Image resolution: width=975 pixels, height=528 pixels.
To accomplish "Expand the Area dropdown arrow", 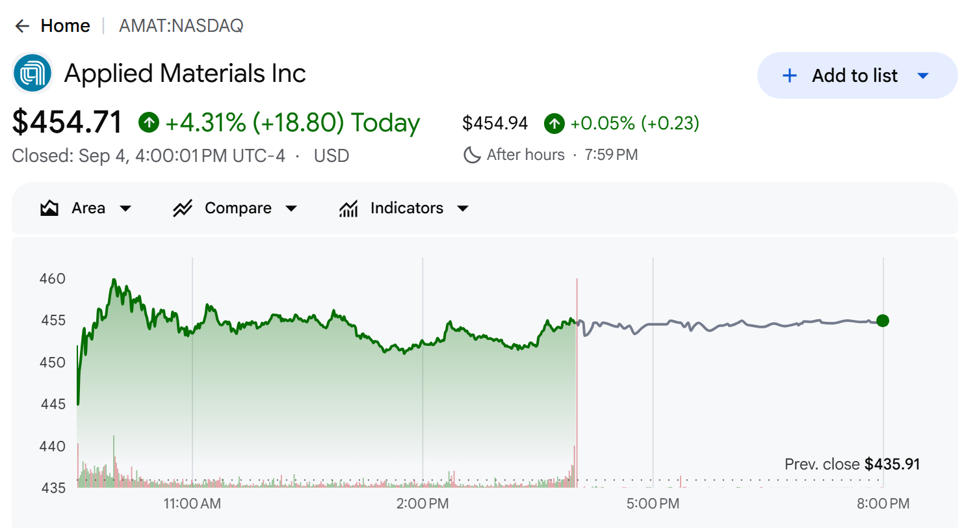I will coord(126,209).
